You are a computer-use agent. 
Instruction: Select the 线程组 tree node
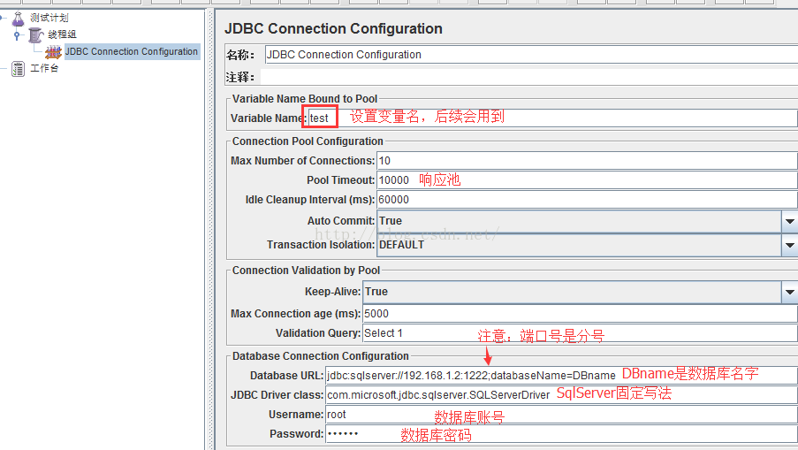click(x=62, y=34)
